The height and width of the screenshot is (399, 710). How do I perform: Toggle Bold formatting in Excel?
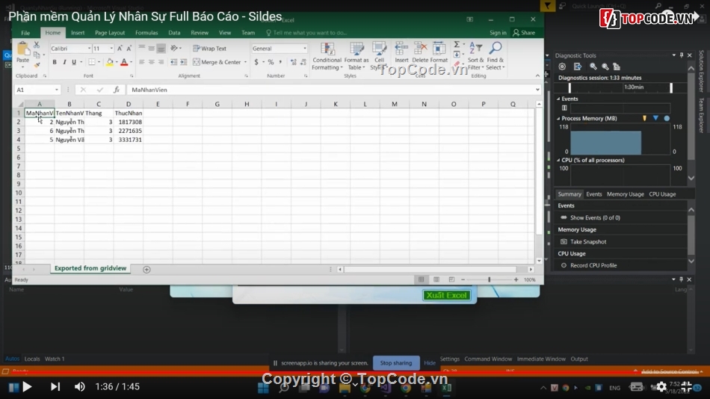click(55, 62)
